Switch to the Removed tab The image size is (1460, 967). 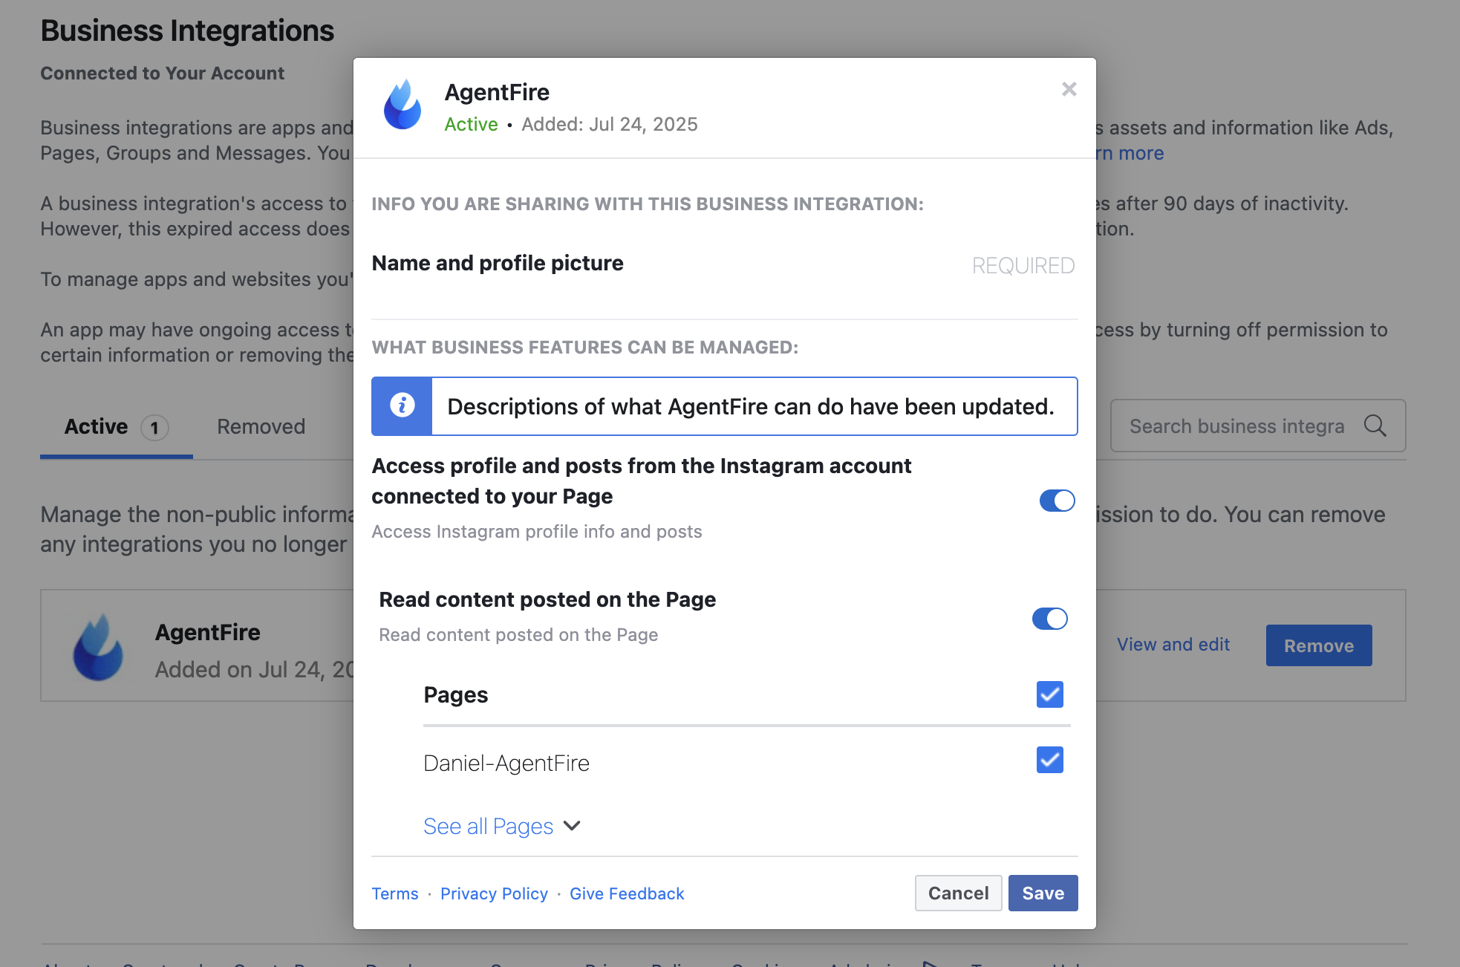(261, 426)
